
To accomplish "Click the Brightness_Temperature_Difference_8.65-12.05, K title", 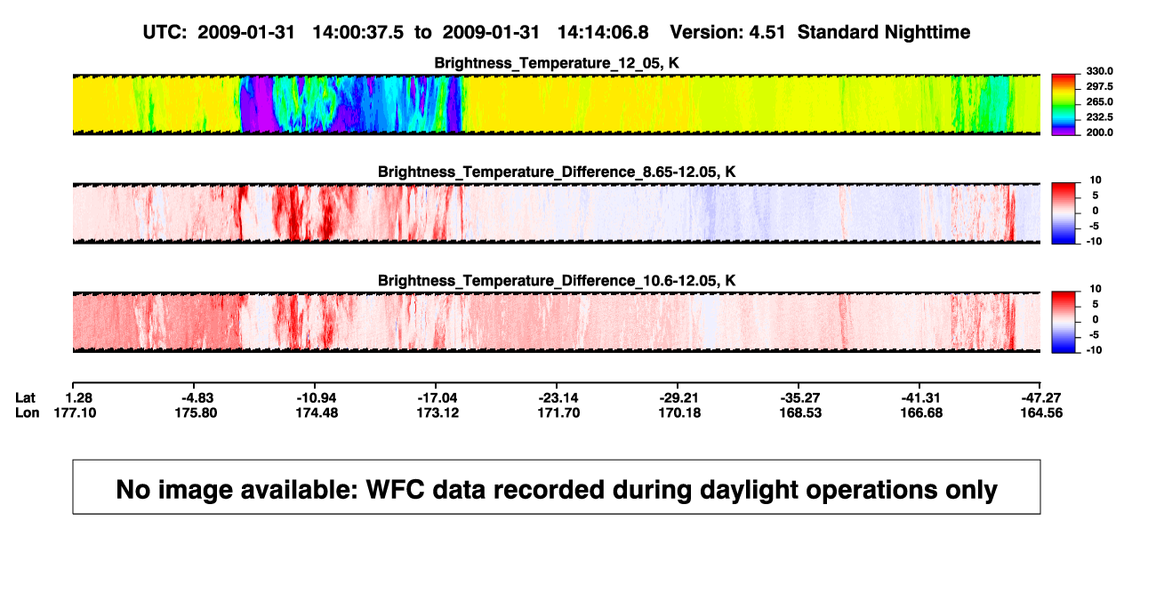I will (557, 172).
